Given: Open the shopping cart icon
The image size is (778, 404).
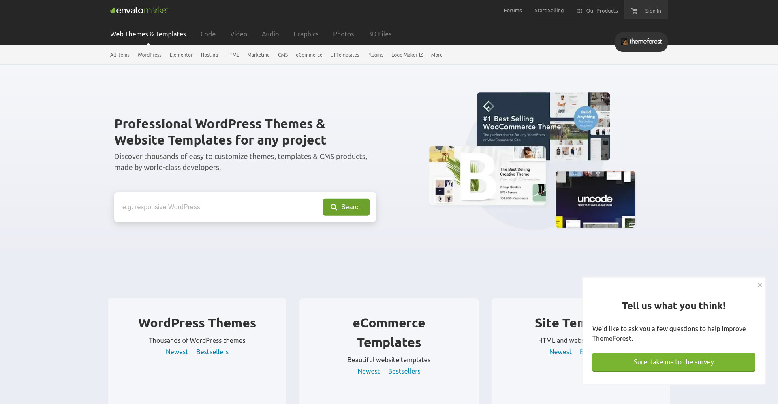Looking at the screenshot, I should tap(635, 11).
